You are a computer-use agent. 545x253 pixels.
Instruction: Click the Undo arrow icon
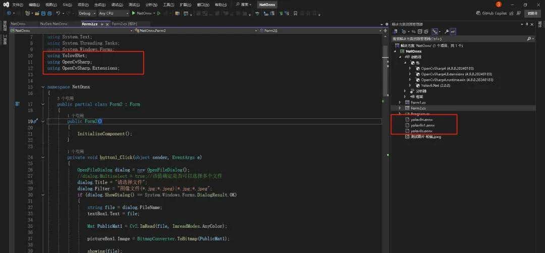59,13
